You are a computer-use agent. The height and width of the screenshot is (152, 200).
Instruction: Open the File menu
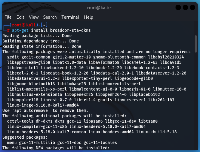[x=8, y=17]
